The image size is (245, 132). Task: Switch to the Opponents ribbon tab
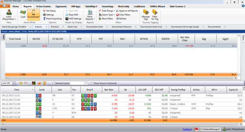61,6
